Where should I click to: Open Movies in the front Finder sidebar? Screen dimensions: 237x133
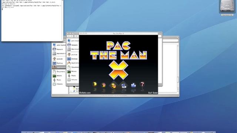pyautogui.click(x=73, y=71)
